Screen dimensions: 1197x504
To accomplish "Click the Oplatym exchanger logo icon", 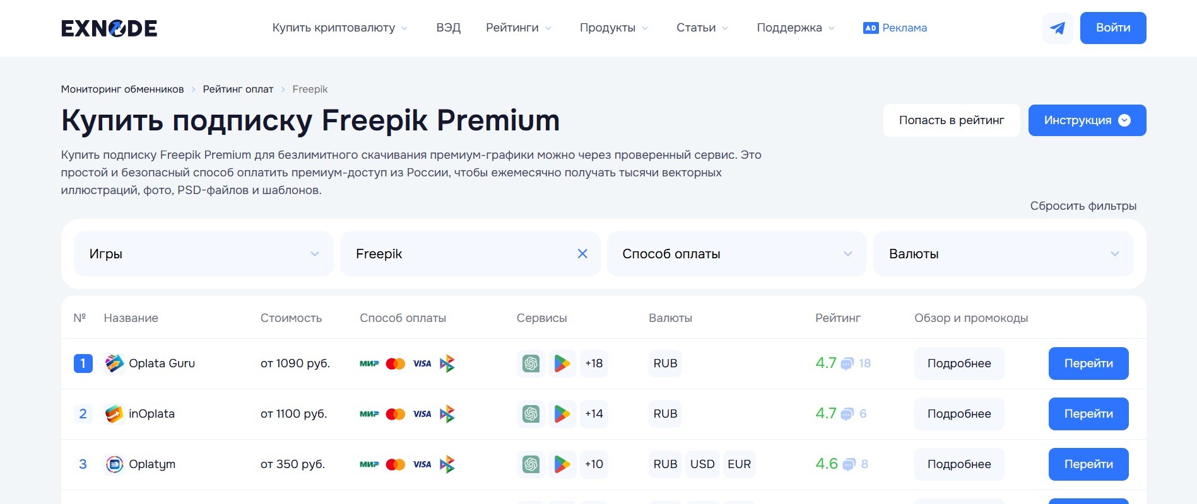I will (x=114, y=464).
